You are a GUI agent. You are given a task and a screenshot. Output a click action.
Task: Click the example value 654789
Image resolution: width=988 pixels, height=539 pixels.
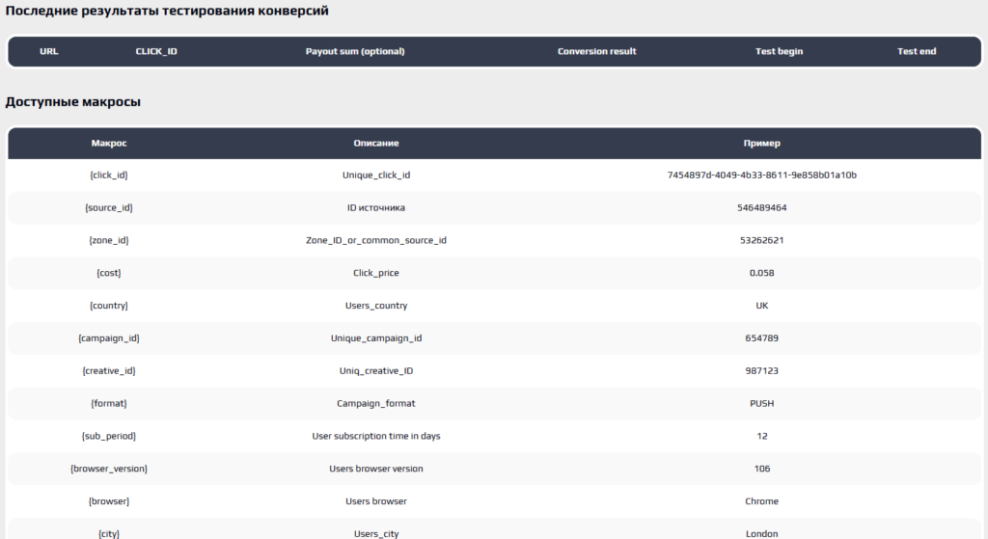pyautogui.click(x=762, y=338)
